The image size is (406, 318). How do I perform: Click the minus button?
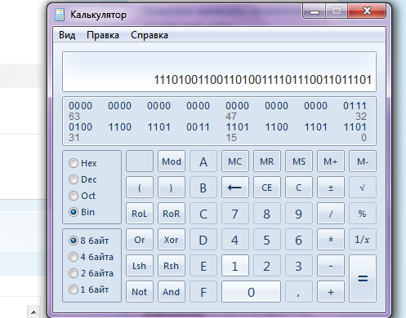(331, 266)
